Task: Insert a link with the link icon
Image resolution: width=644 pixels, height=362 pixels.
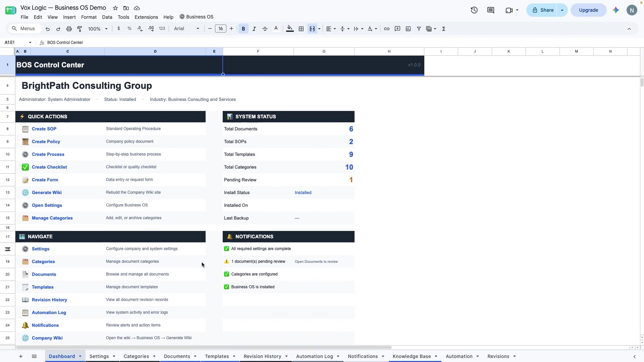Action: (386, 29)
